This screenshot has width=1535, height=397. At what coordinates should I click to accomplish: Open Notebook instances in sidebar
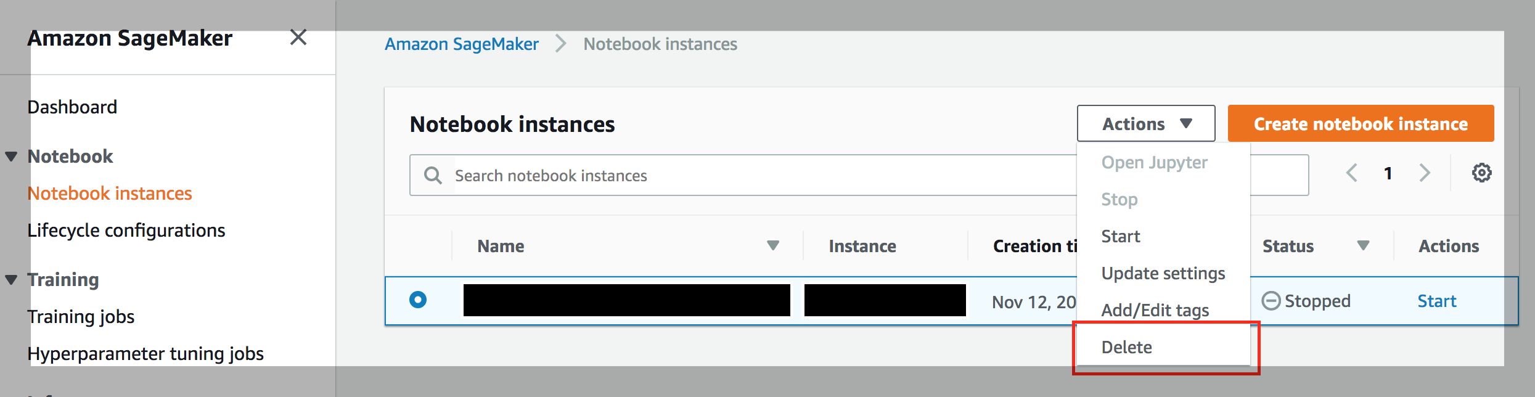tap(110, 194)
